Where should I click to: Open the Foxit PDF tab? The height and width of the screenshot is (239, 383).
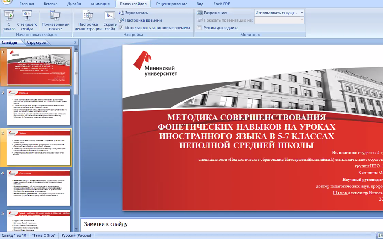pyautogui.click(x=222, y=4)
